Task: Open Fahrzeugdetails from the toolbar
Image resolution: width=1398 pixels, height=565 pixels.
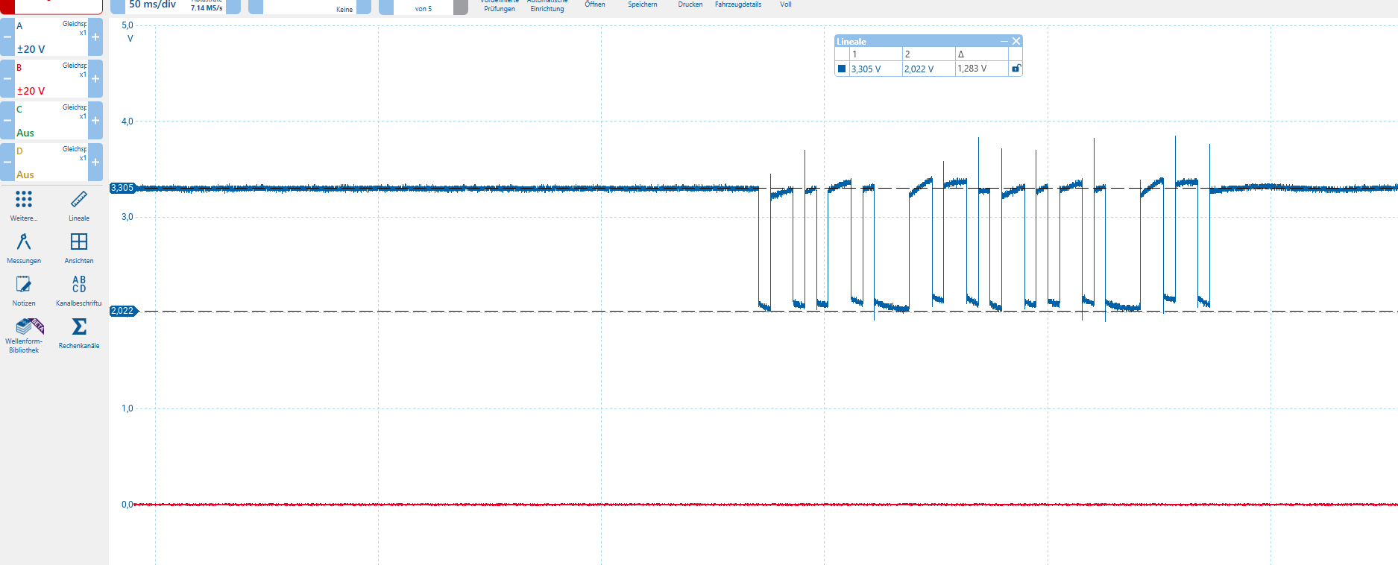Action: [738, 4]
